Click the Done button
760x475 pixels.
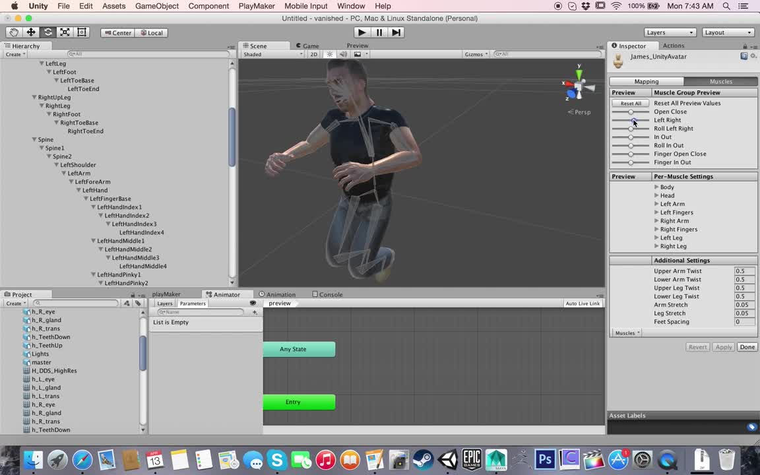747,347
